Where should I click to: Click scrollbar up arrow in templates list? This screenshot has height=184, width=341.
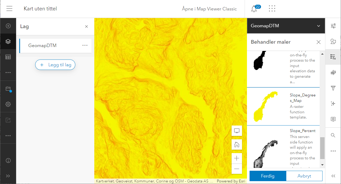323,54
